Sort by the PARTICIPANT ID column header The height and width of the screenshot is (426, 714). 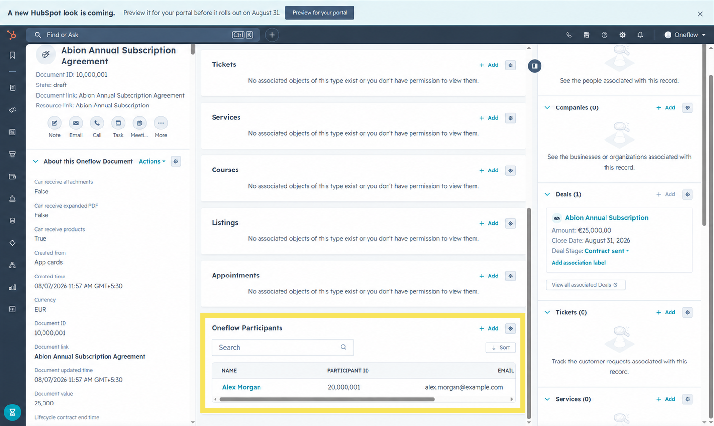[x=348, y=371]
